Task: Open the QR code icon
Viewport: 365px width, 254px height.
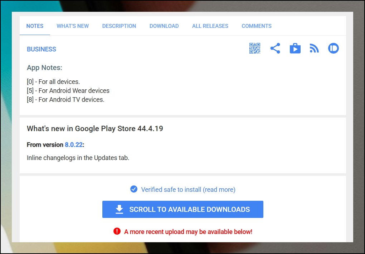Action: (x=255, y=48)
